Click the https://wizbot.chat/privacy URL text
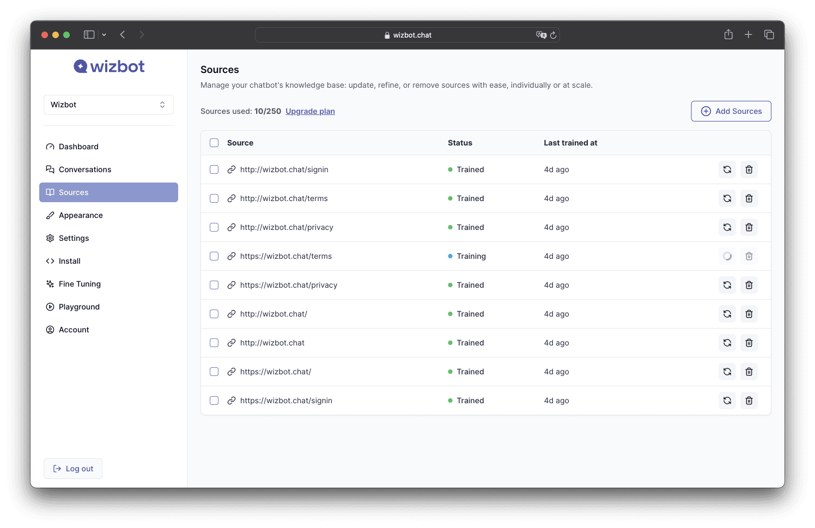 click(289, 285)
